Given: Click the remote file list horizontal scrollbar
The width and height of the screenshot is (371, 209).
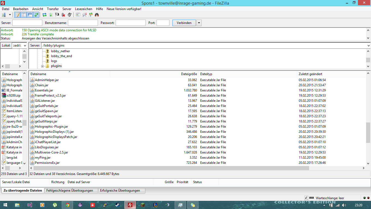Looking at the screenshot, I should [x=171, y=168].
